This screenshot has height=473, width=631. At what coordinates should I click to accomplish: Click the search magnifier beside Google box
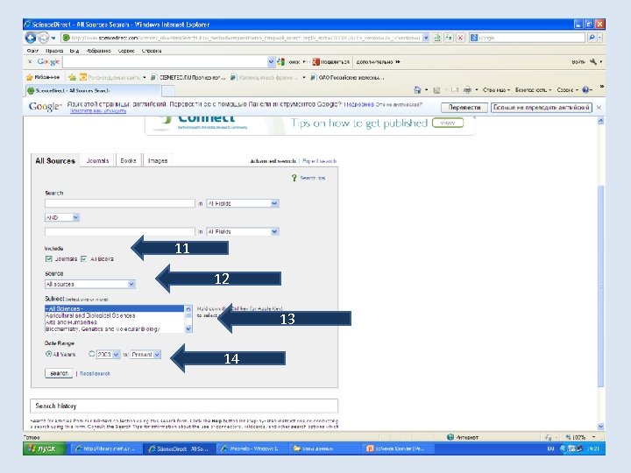pyautogui.click(x=592, y=38)
